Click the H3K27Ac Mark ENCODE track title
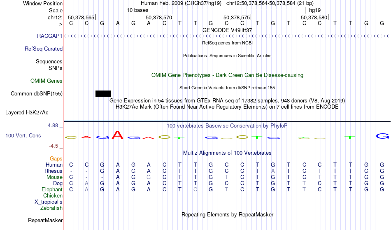Image resolution: width=391 pixels, height=230 pixels. click(227, 107)
